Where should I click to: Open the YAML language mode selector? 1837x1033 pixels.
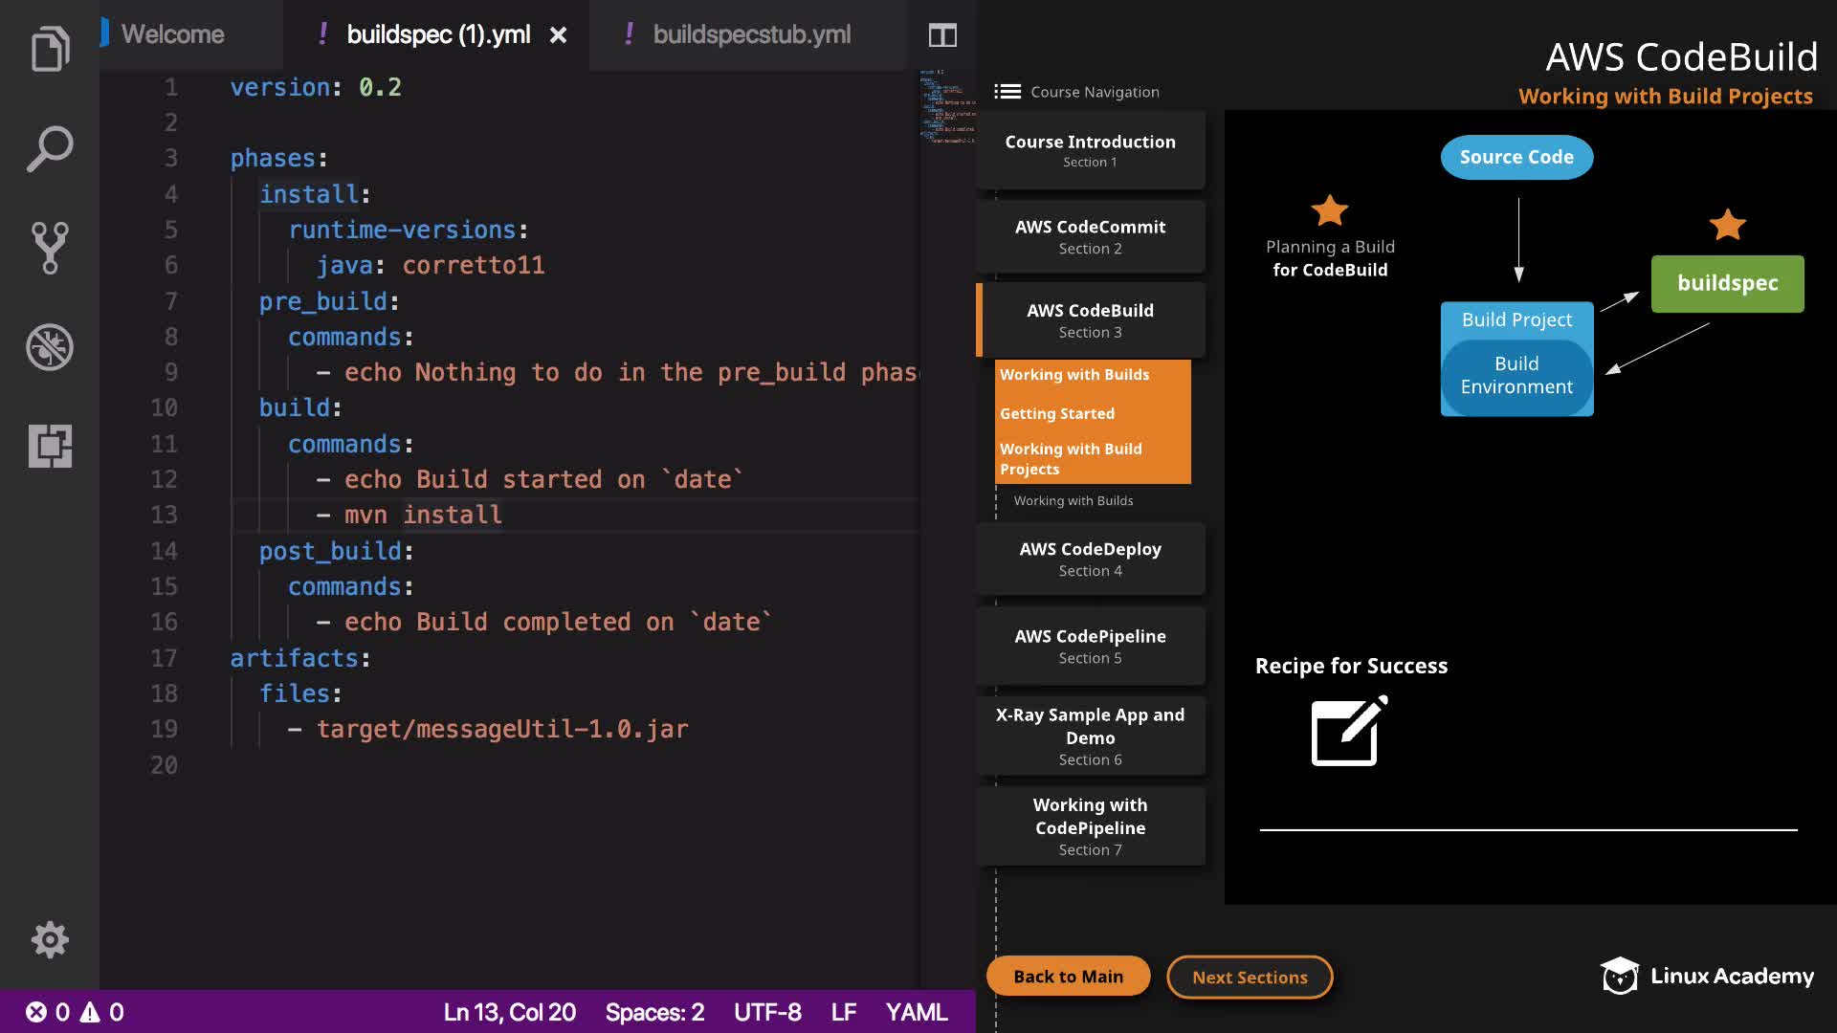pos(916,1012)
